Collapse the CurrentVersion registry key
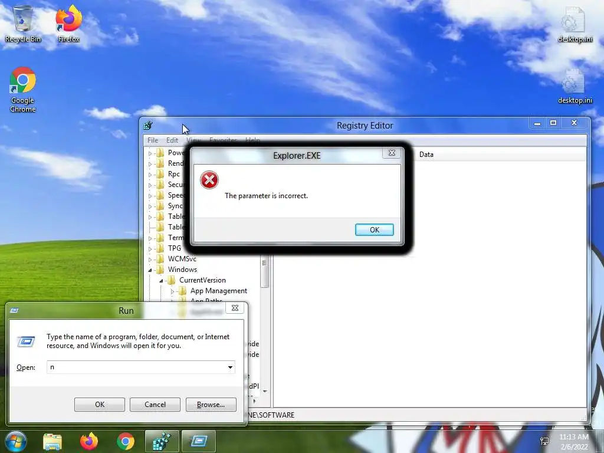 click(162, 281)
